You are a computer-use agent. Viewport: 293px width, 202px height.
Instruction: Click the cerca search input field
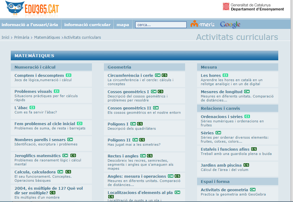point(161,25)
